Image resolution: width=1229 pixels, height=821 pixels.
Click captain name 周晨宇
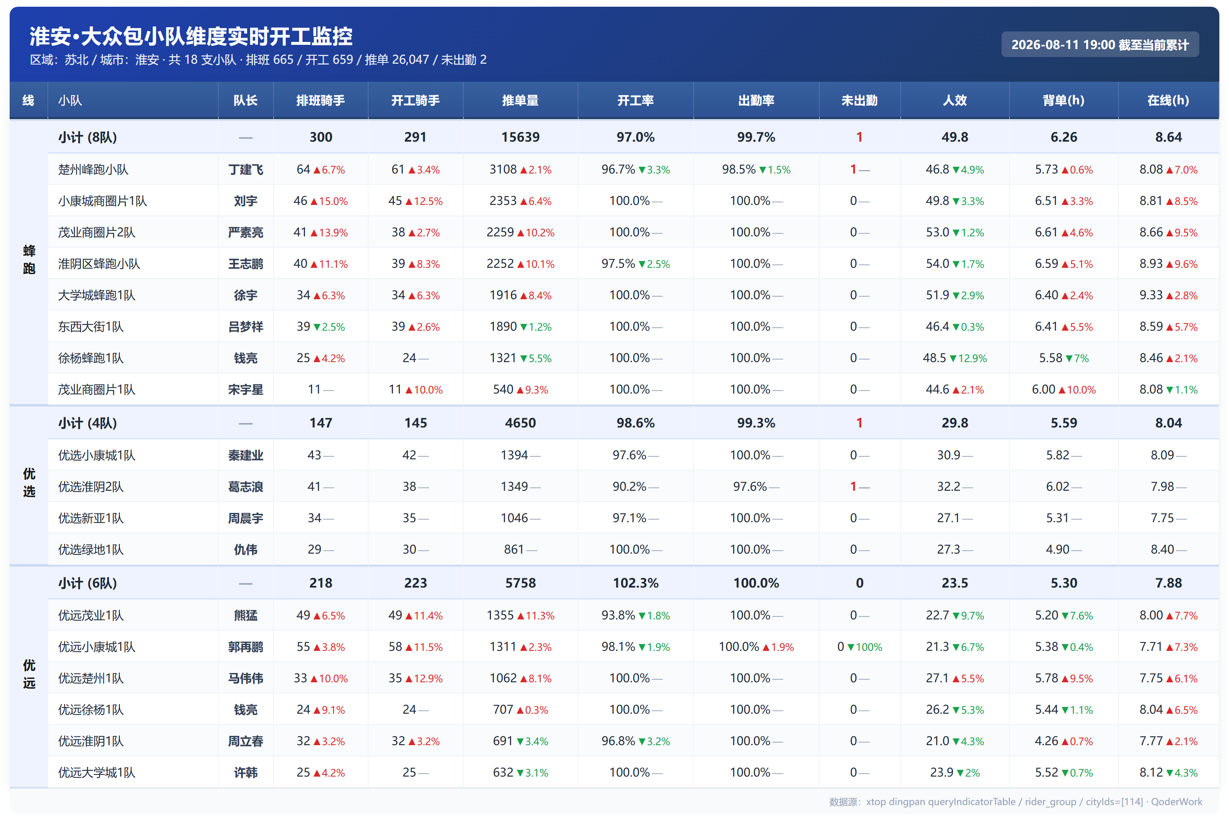245,518
